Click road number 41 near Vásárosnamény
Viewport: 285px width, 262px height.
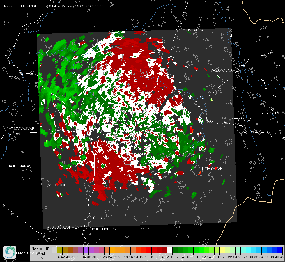[x=221, y=85]
